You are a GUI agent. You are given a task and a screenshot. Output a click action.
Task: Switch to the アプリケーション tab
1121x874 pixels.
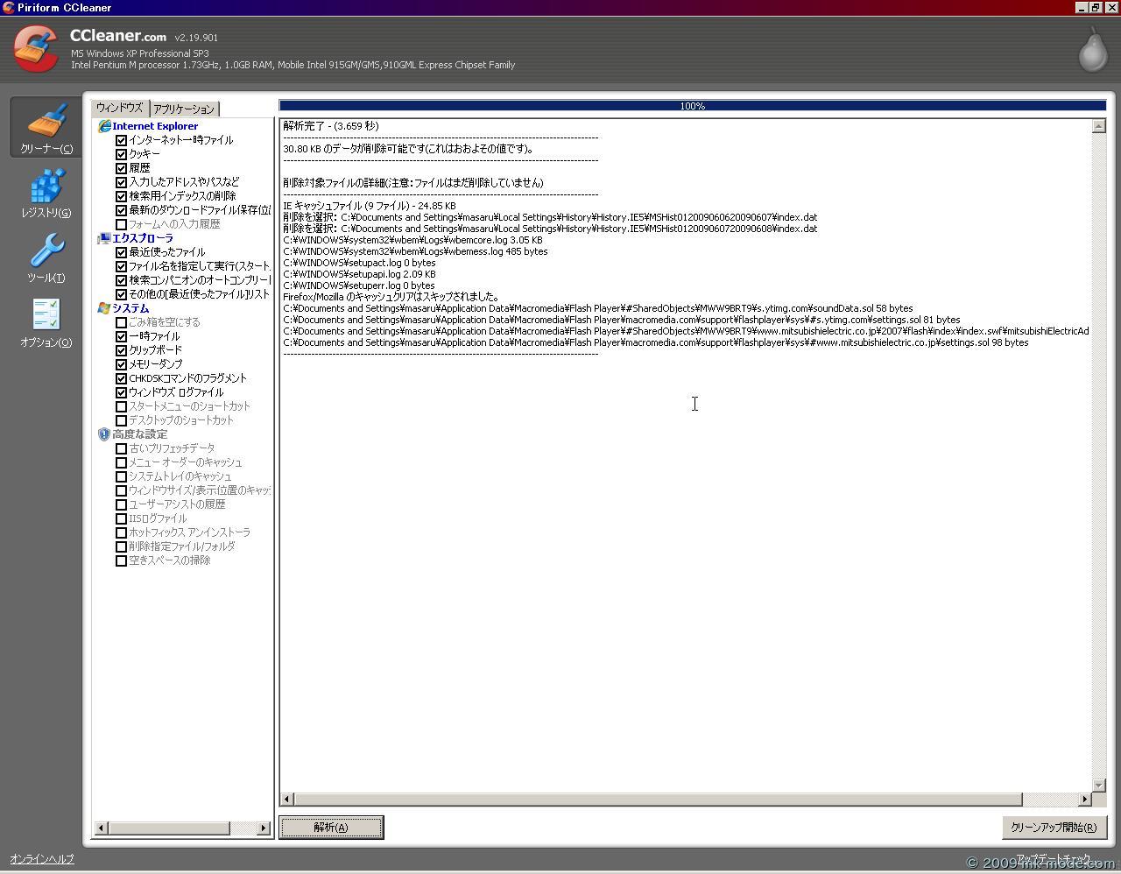(x=183, y=109)
